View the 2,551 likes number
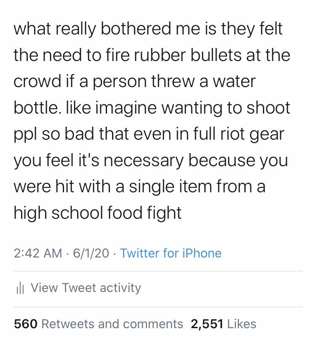 [207, 324]
